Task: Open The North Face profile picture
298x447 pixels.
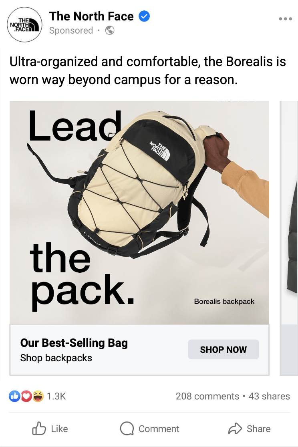Action: pos(24,24)
